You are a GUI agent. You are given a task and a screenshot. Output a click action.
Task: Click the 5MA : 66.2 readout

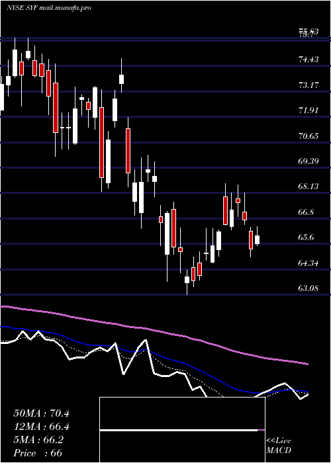[38, 440]
